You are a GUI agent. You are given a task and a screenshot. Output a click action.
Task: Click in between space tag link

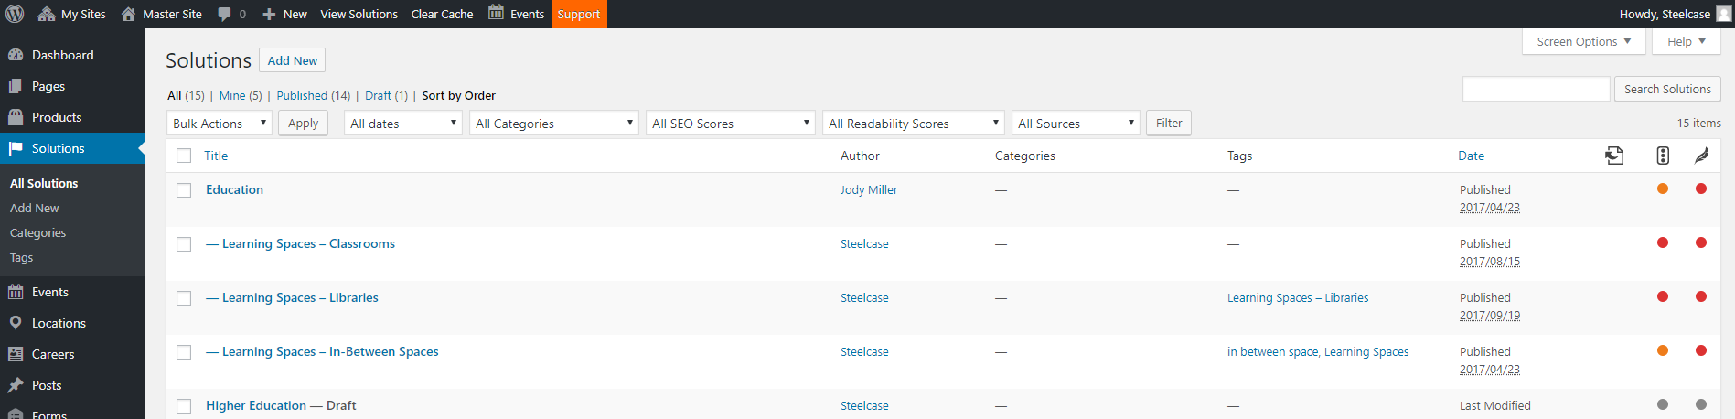coord(1272,351)
